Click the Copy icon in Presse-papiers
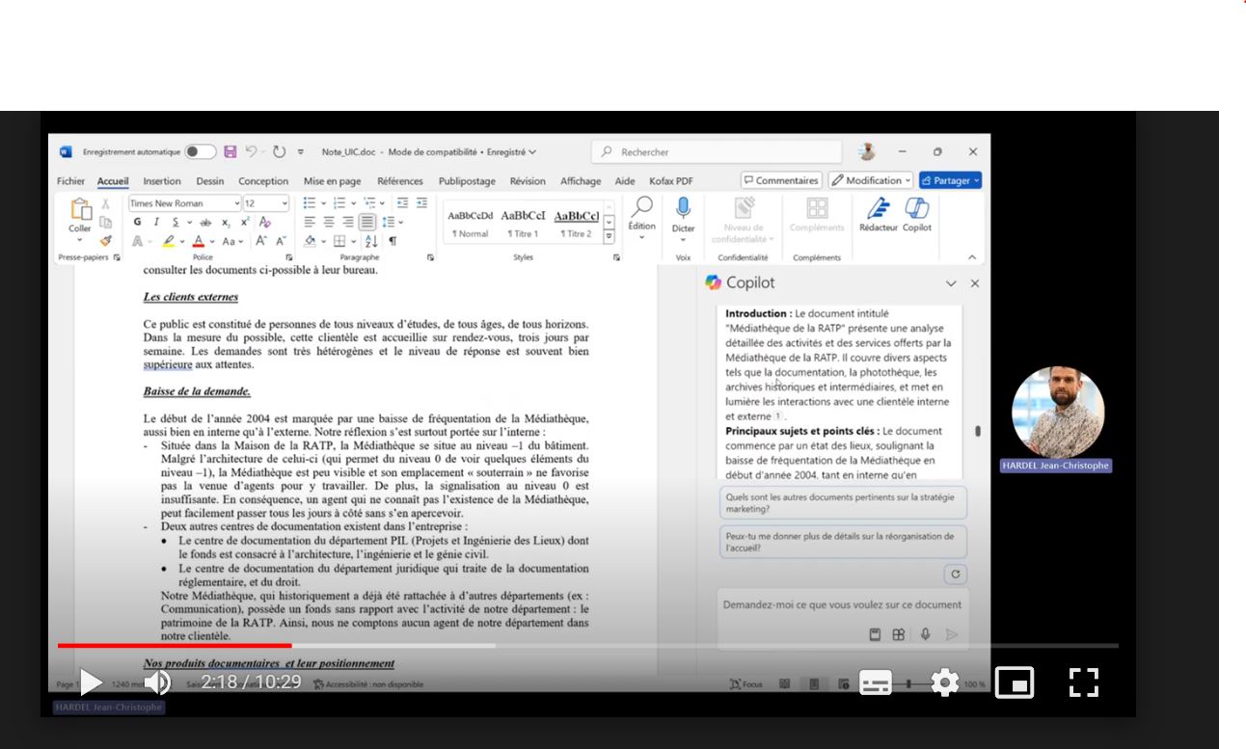 (106, 223)
